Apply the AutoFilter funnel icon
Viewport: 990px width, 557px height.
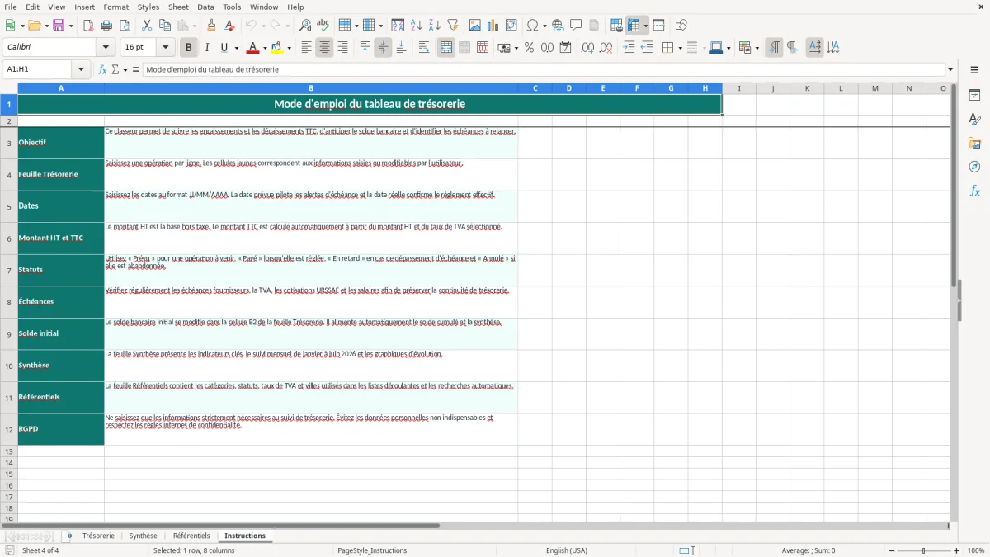[452, 26]
